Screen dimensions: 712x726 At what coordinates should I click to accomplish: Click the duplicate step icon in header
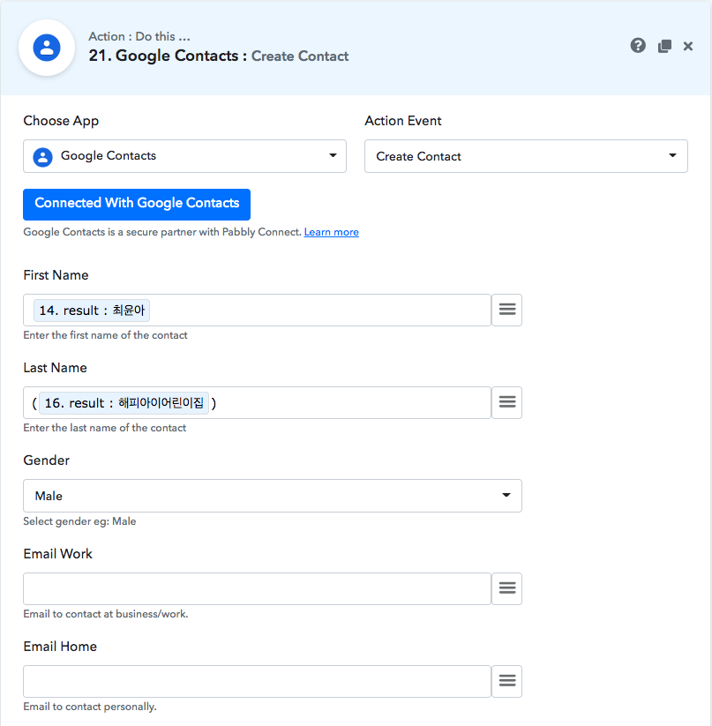pyautogui.click(x=664, y=46)
